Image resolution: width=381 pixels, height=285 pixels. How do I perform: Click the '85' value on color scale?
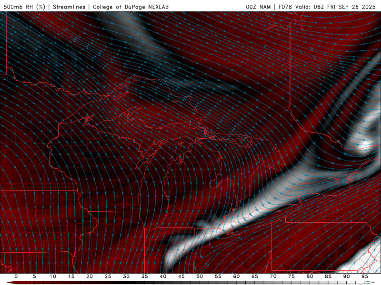(328, 276)
